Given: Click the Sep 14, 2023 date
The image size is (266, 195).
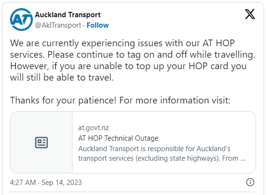Looking at the screenshot, I should tap(61, 183).
